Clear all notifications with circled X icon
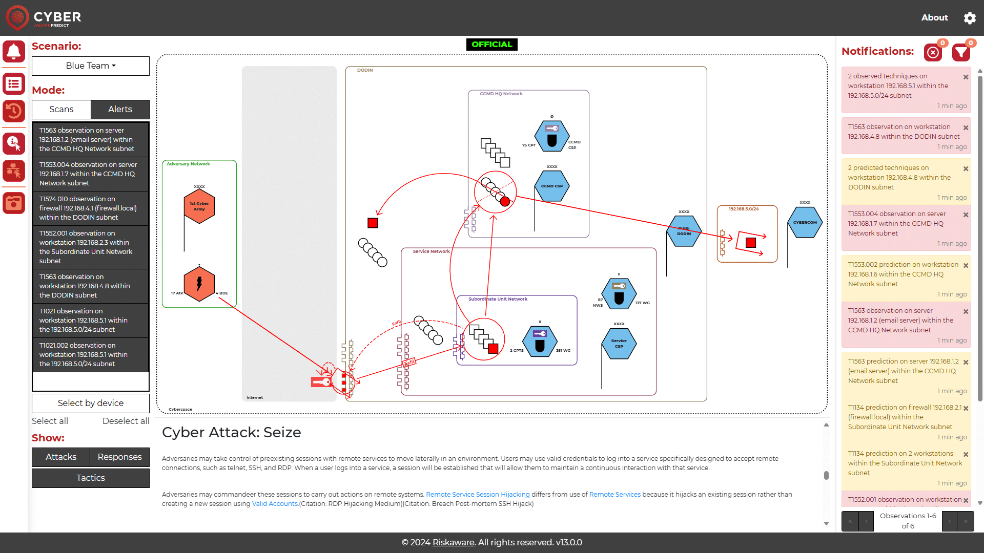Viewport: 984px width, 553px height. 933,52
